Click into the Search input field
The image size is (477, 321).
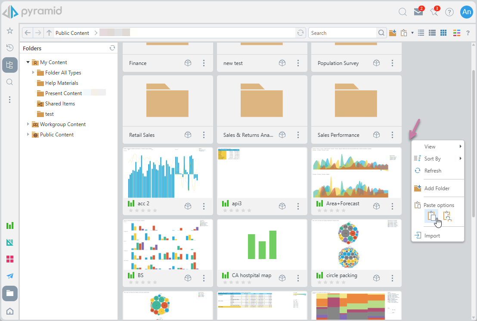point(343,33)
